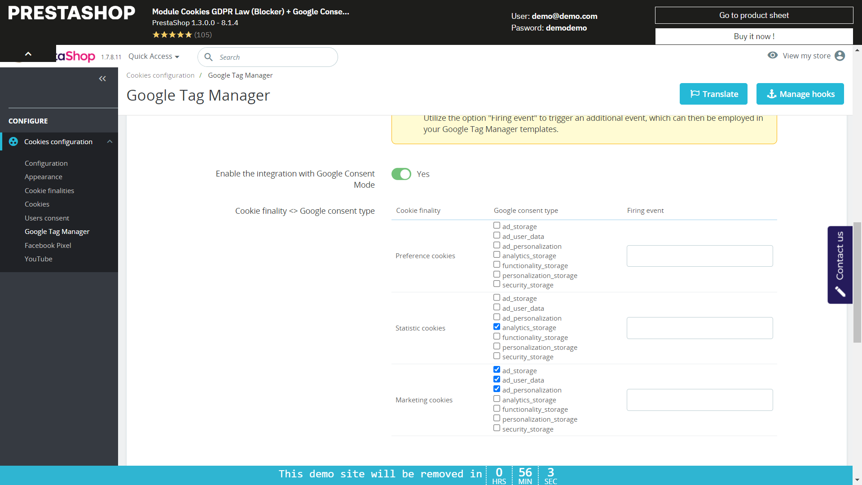Click the Cookies configuration module icon
Image resolution: width=862 pixels, height=485 pixels.
pyautogui.click(x=13, y=141)
